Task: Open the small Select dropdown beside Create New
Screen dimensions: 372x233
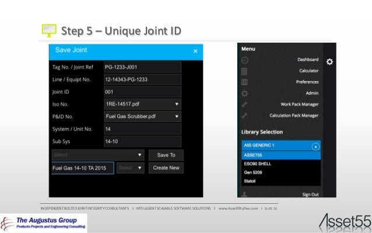Action: pos(130,168)
